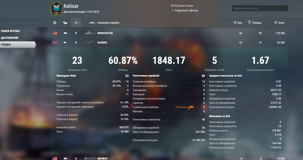Click the Daring ship silhouette

91,42
